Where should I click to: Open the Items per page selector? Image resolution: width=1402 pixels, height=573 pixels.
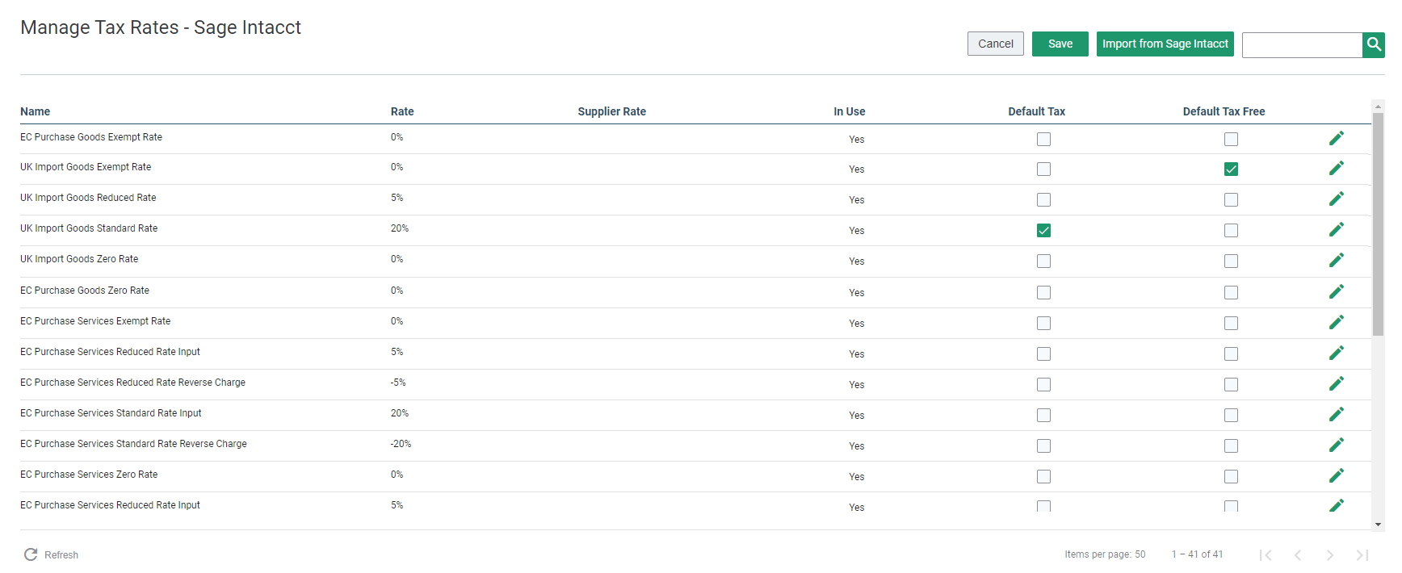(1140, 554)
